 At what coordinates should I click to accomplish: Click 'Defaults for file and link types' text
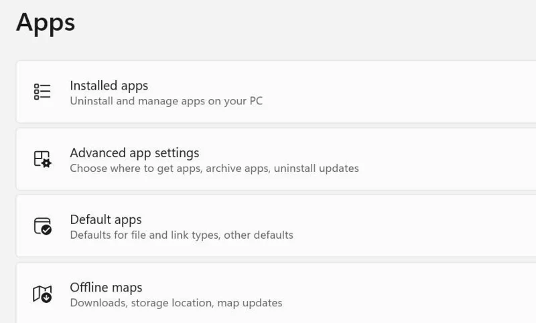click(145, 235)
